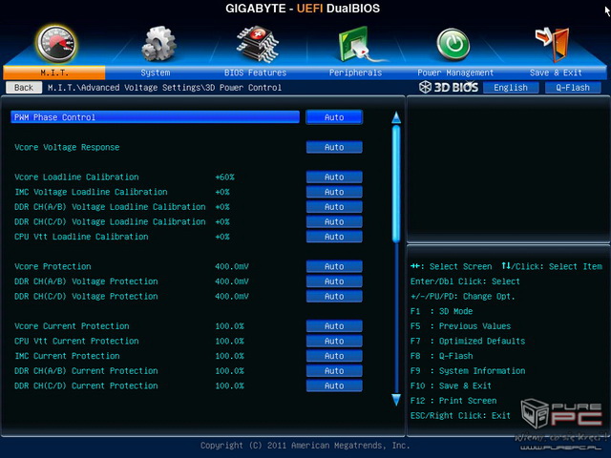This screenshot has width=611, height=458.
Task: Select the IMC Current Protection label
Action: [67, 356]
